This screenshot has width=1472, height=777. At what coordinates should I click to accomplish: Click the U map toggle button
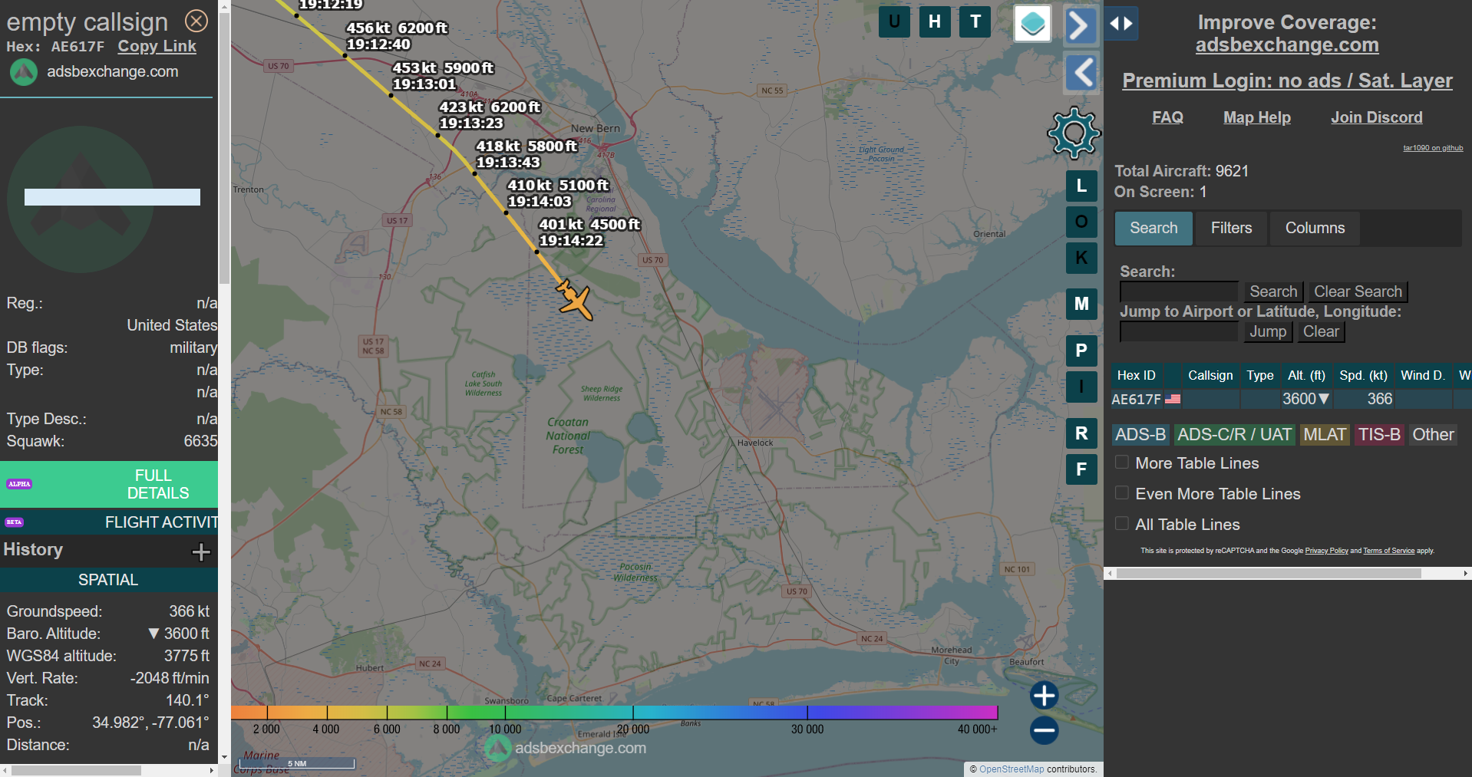coord(894,21)
